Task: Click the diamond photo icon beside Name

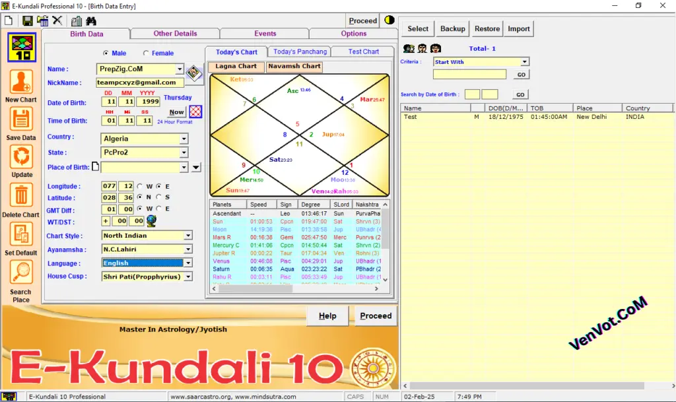Action: coord(194,73)
